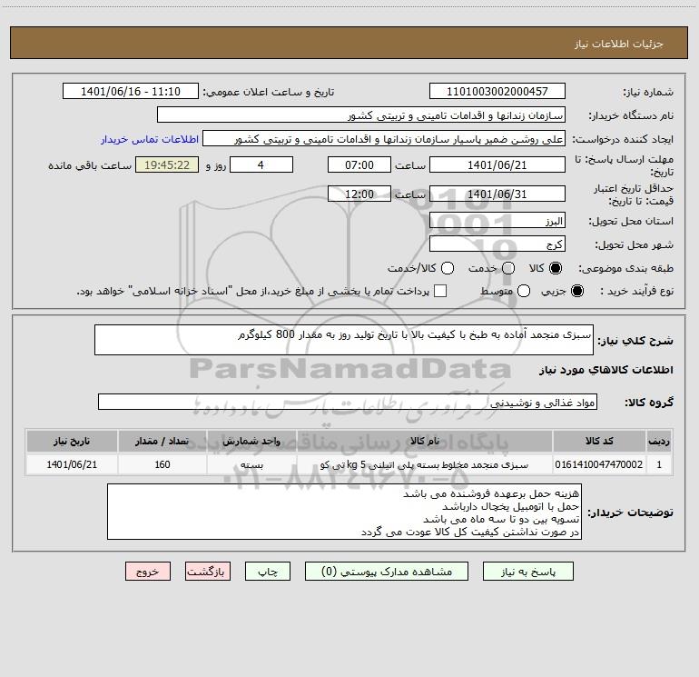Screen dimensions: 699x677
Task: Click the response deadline date 1401/06/21 field
Action: tap(497, 164)
